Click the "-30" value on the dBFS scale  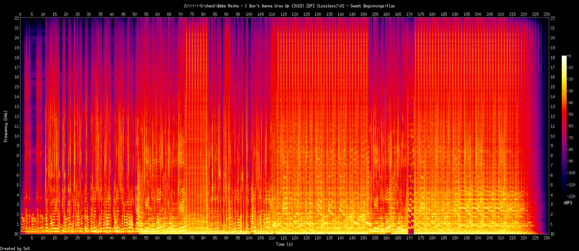pyautogui.click(x=571, y=91)
